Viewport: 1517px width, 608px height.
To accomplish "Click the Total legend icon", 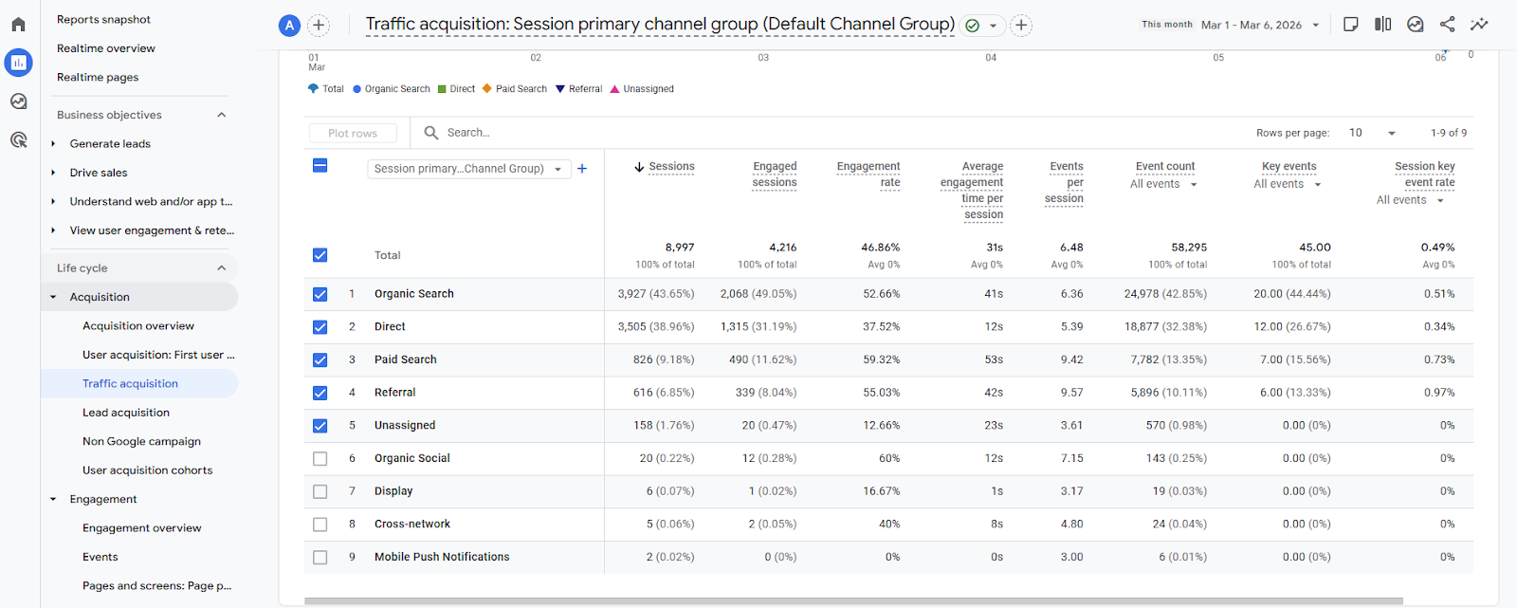I will point(313,88).
